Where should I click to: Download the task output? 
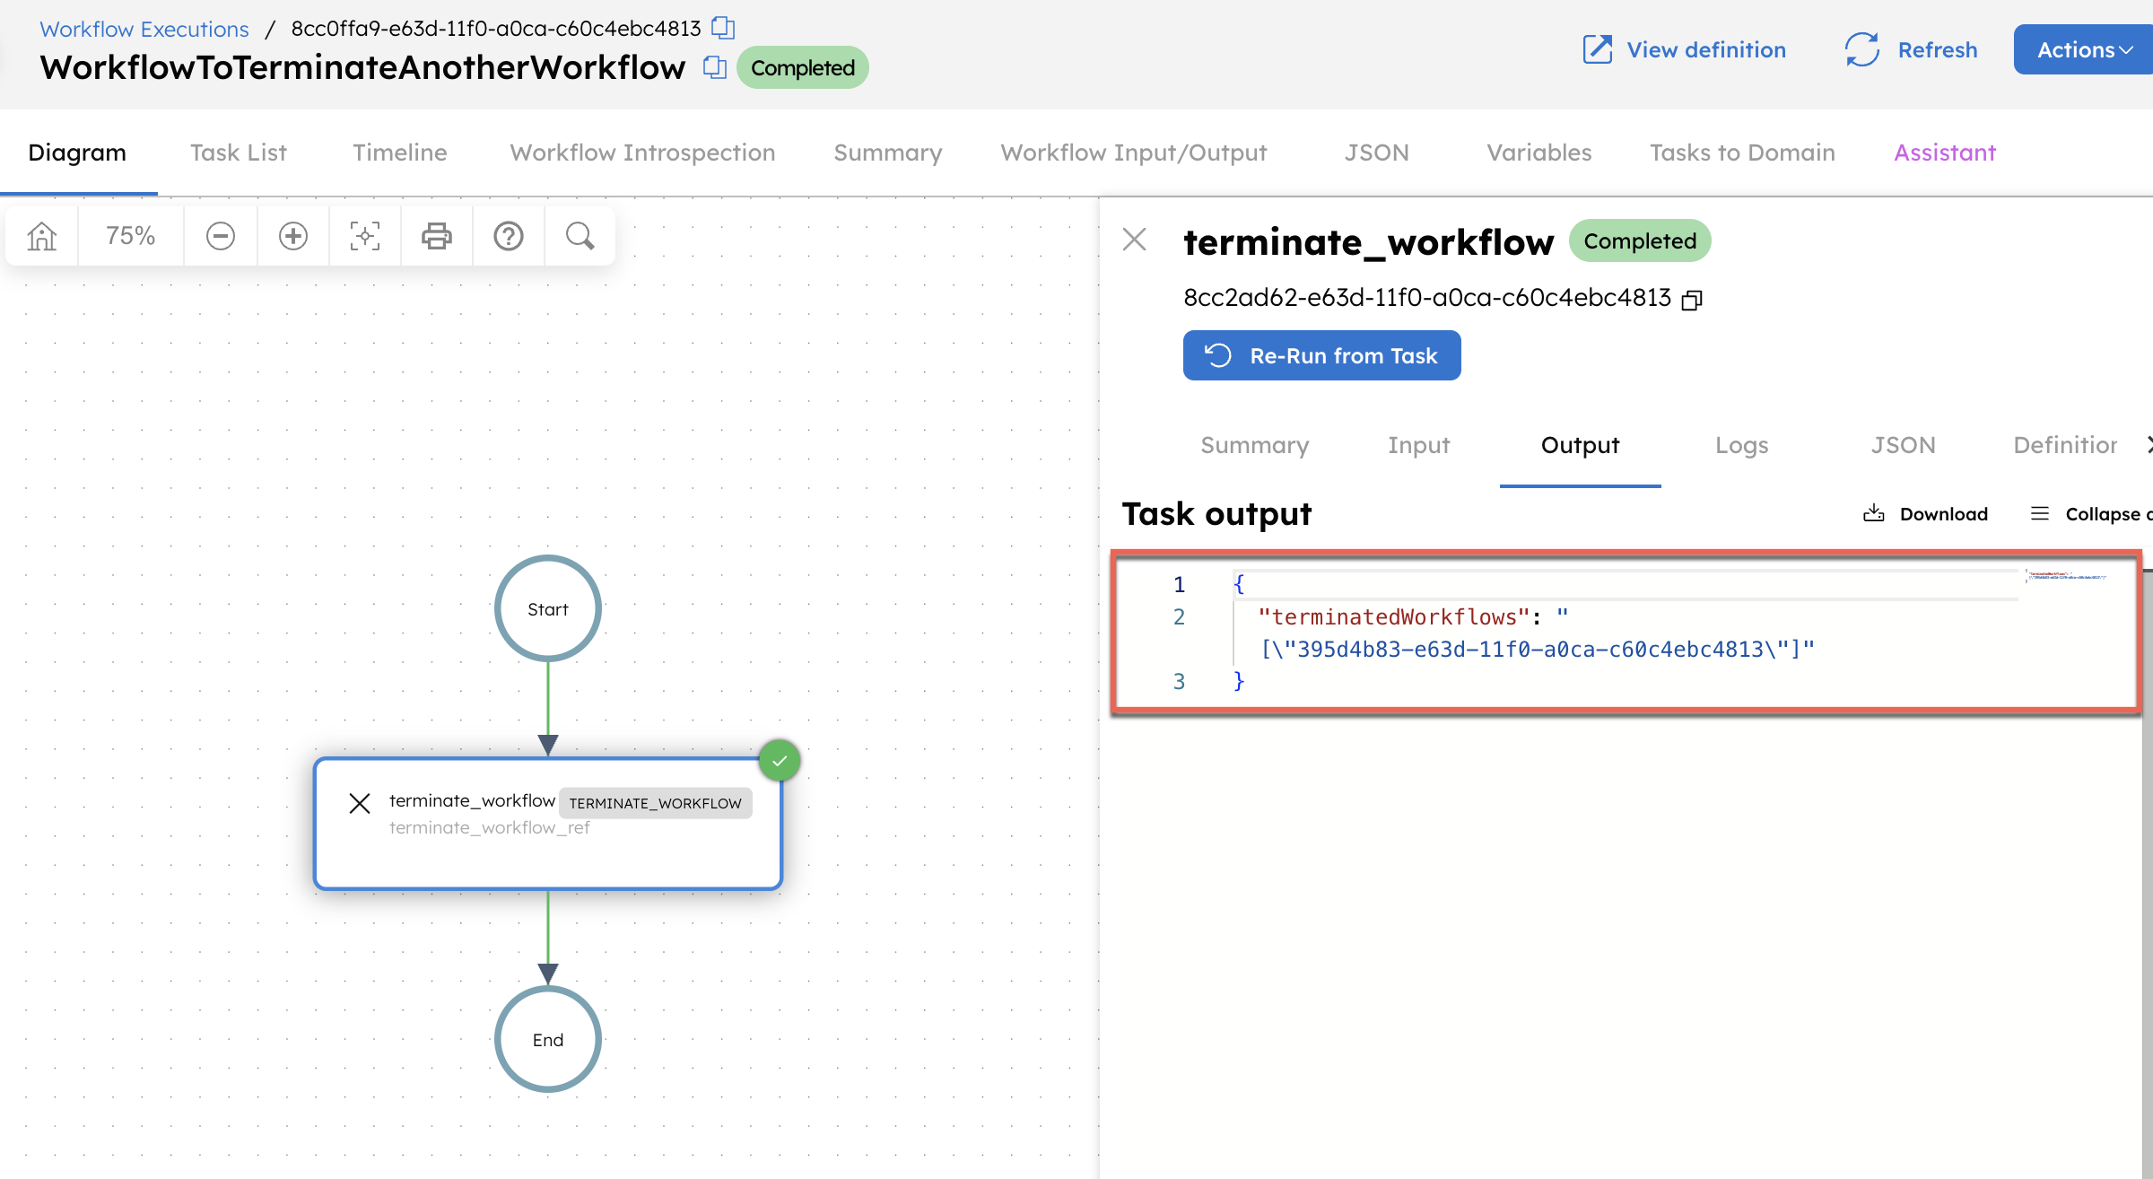click(x=1925, y=514)
